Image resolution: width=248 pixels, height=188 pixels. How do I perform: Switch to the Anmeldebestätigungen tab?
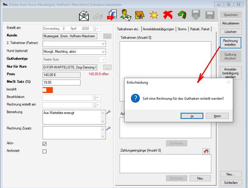pyautogui.click(x=158, y=29)
